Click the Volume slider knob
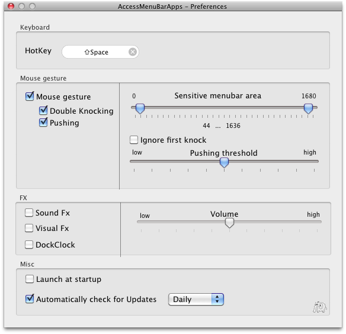The image size is (346, 334). coord(229,223)
